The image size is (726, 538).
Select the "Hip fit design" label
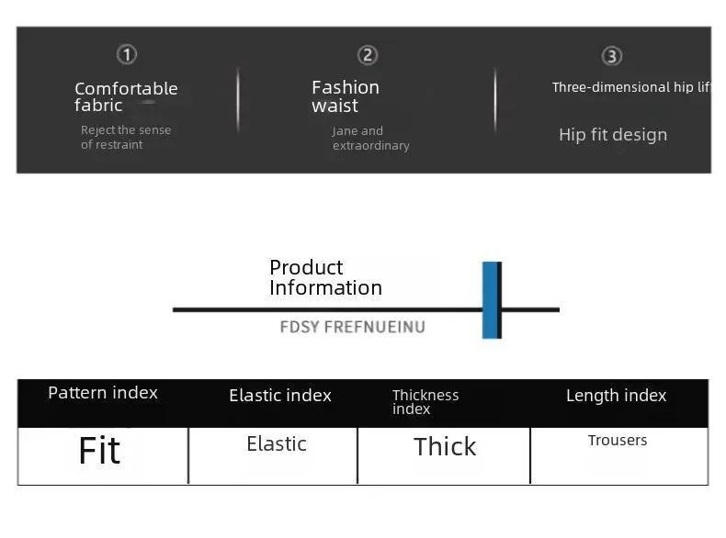pos(613,135)
